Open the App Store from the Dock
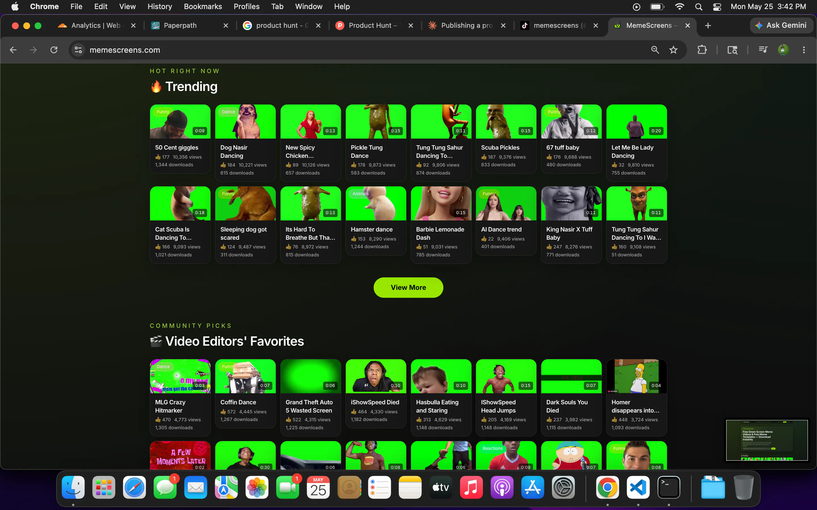The image size is (817, 510). 532,487
